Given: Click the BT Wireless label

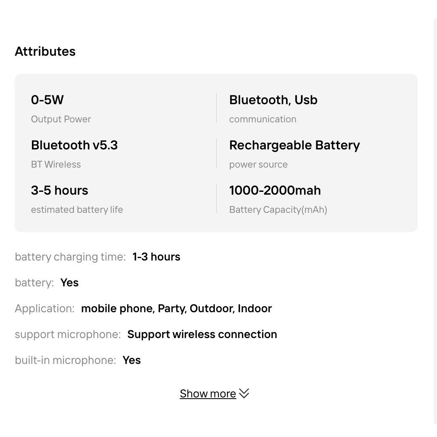Looking at the screenshot, I should pos(56,164).
